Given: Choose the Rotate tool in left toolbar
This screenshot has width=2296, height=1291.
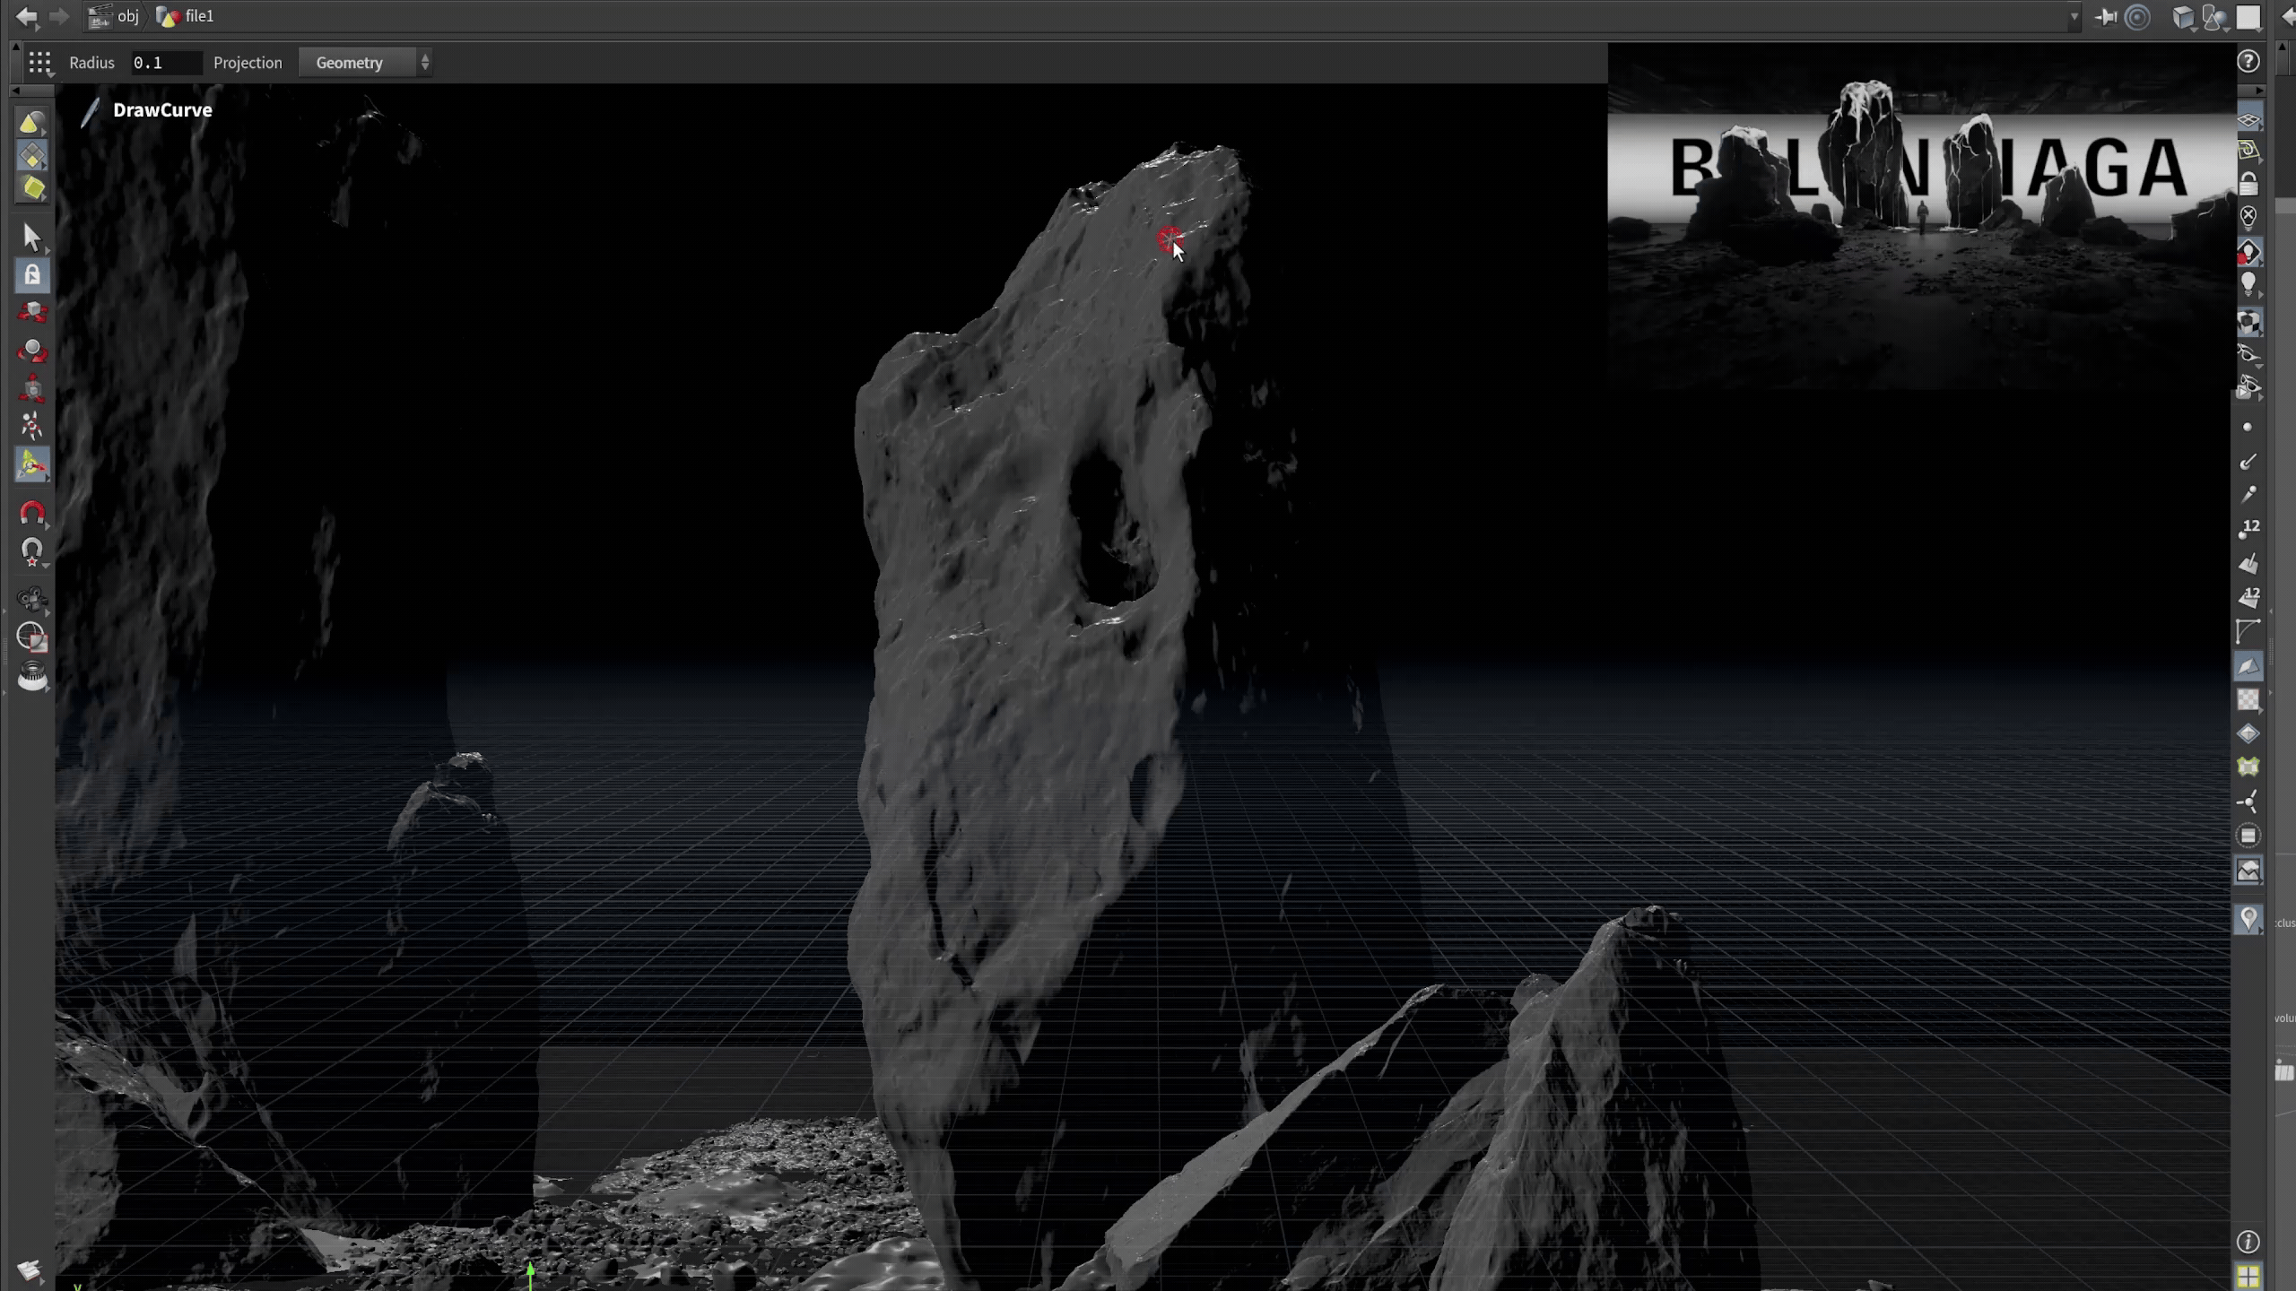Looking at the screenshot, I should [x=32, y=351].
